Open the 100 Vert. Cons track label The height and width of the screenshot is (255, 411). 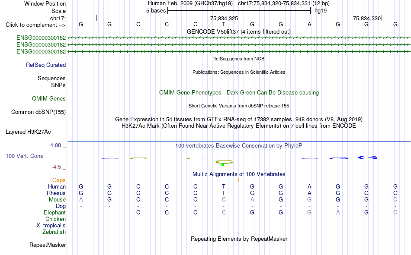[24, 156]
